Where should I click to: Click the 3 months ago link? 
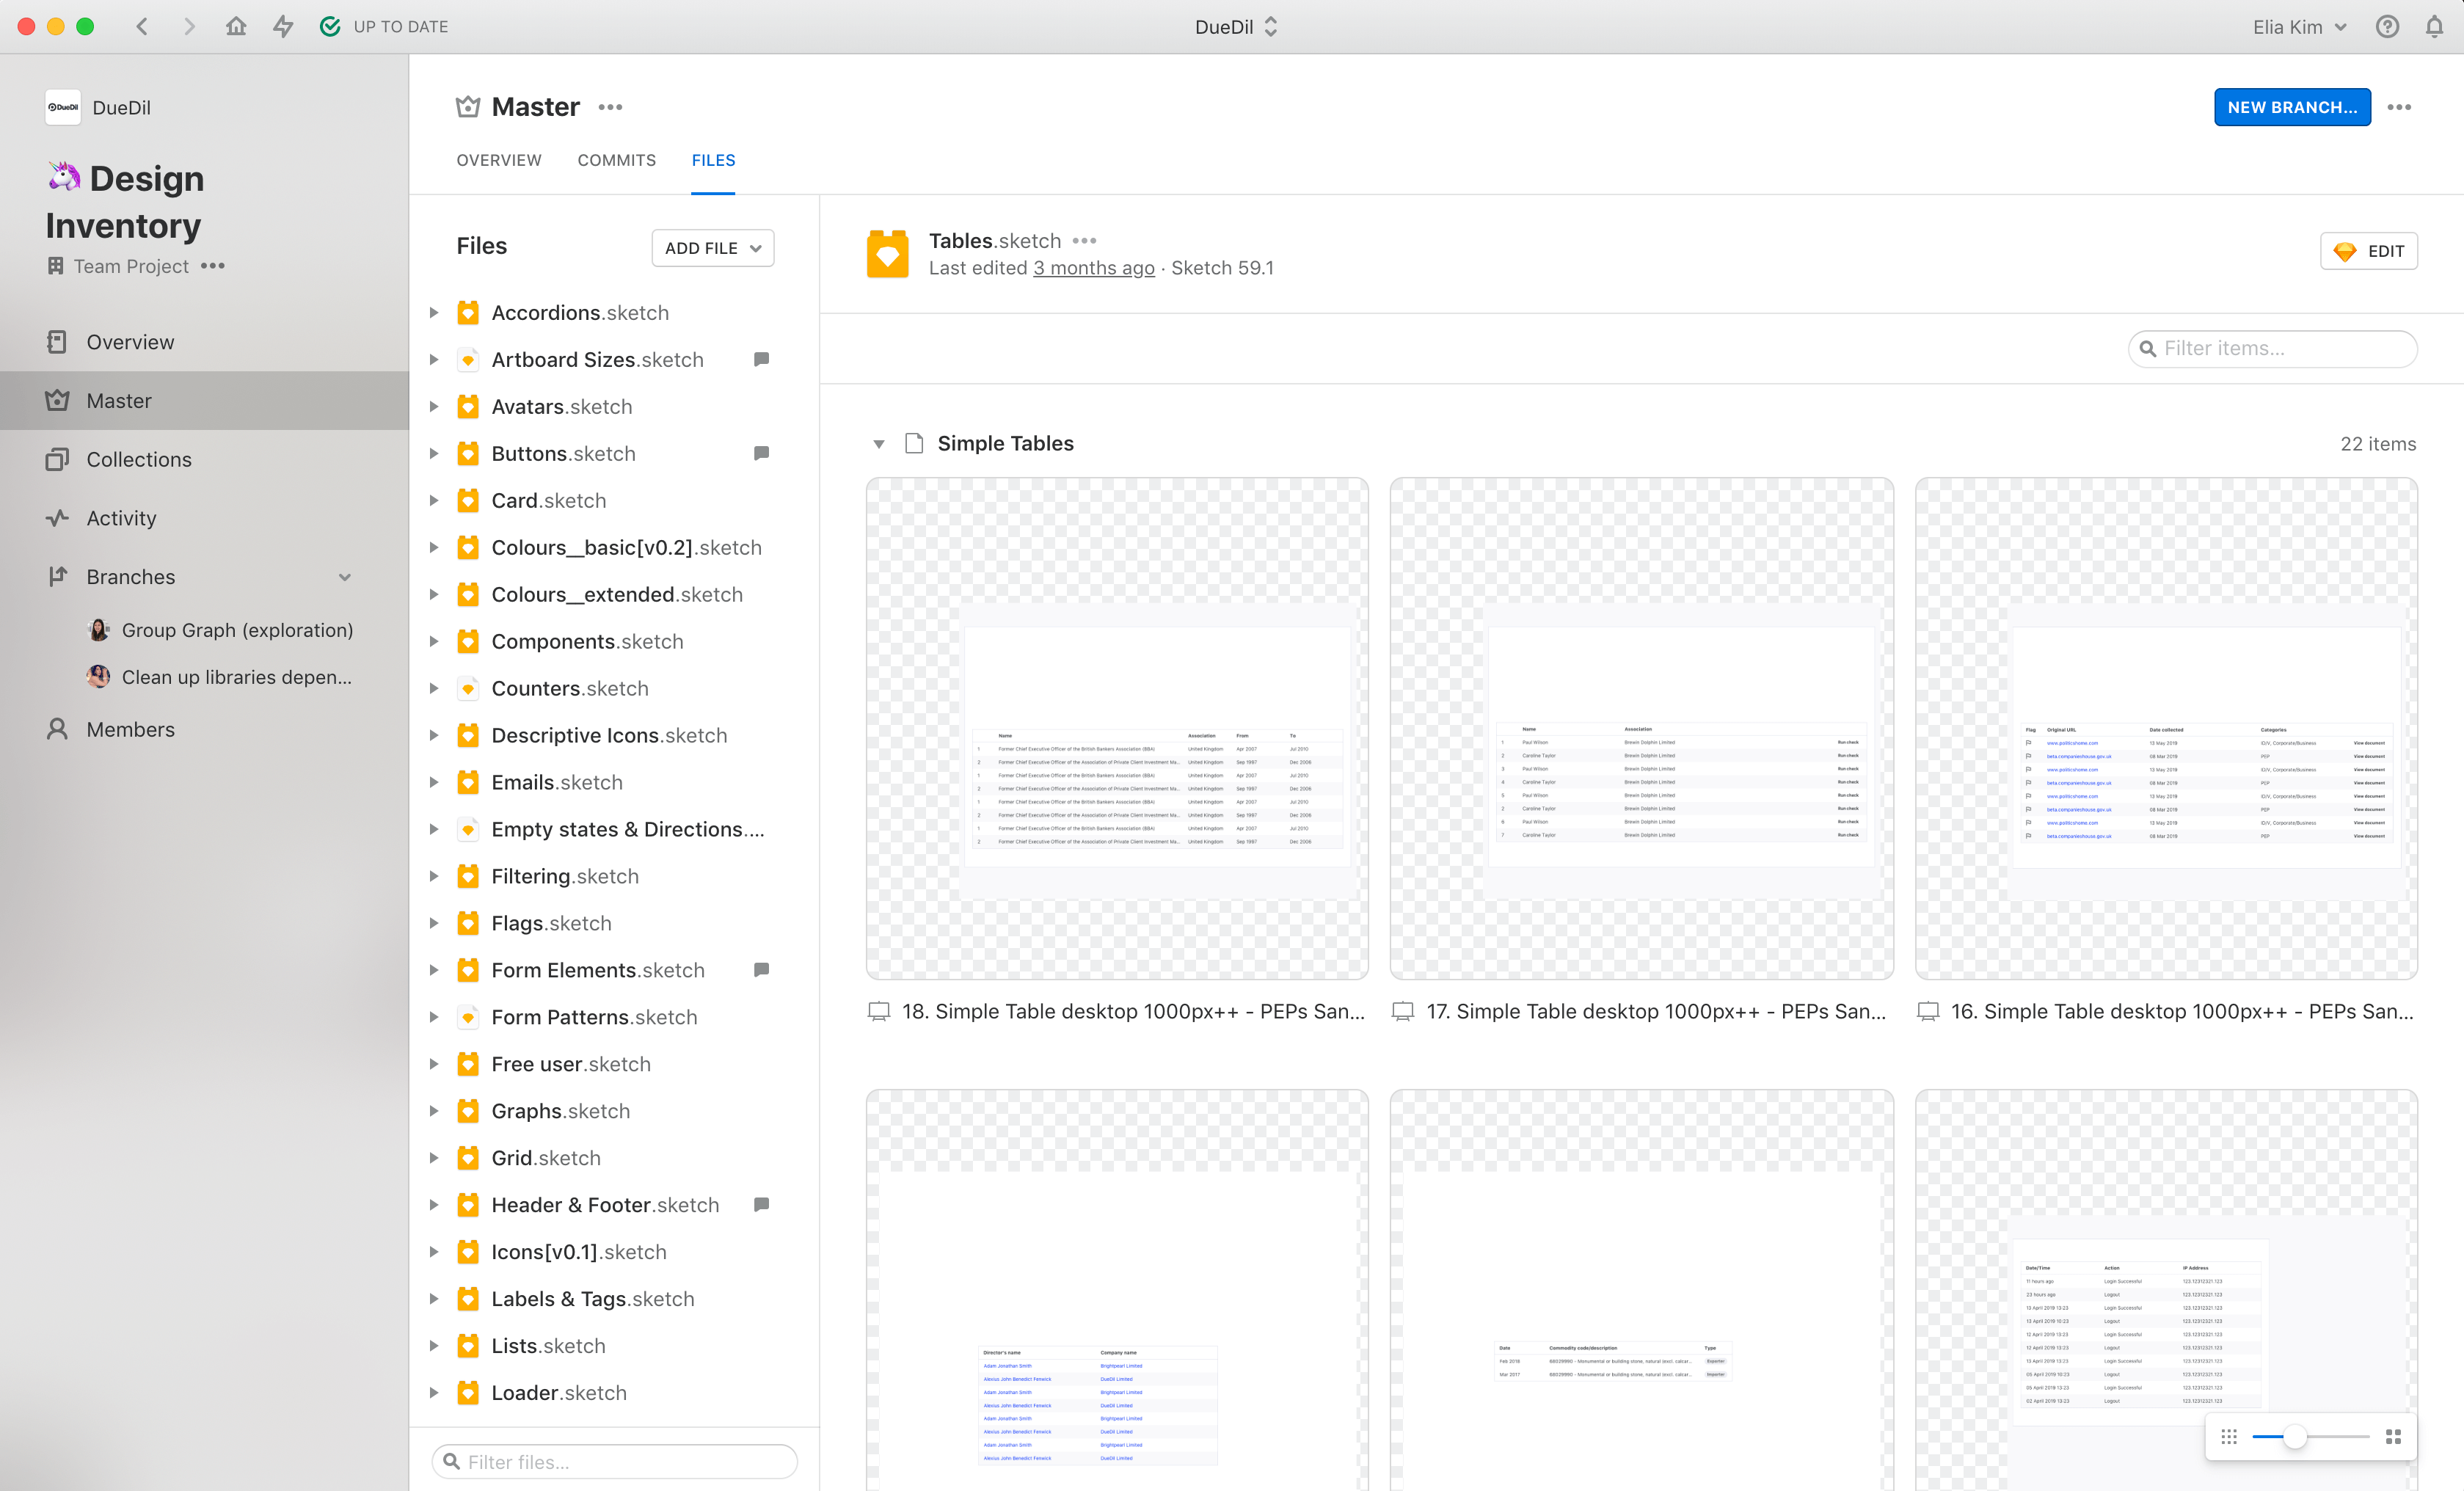click(1093, 268)
